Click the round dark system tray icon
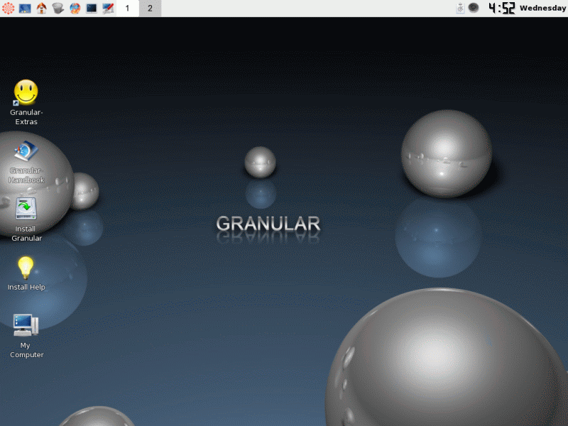The height and width of the screenshot is (426, 568). [474, 9]
